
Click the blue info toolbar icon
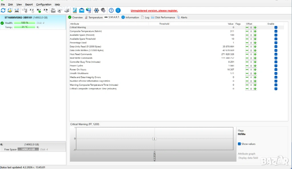118,11
